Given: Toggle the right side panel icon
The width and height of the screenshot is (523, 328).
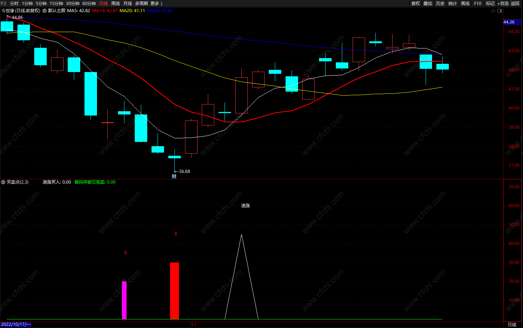Looking at the screenshot, I should (500, 11).
